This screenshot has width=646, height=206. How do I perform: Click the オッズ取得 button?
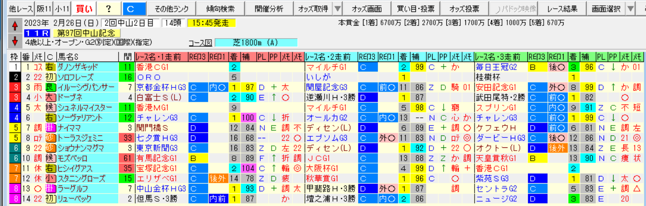point(313,9)
